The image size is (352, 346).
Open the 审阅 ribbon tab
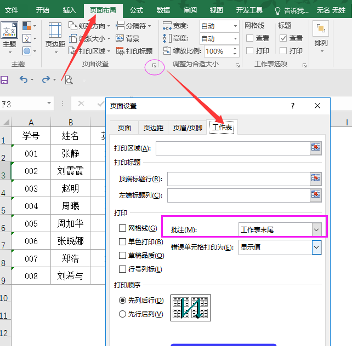(x=190, y=10)
